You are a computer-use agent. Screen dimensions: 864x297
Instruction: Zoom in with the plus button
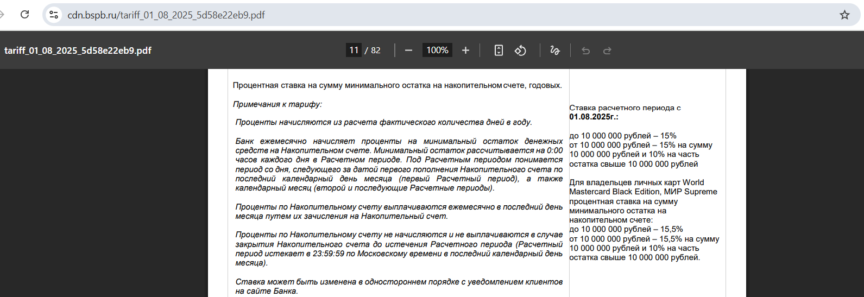(x=465, y=50)
